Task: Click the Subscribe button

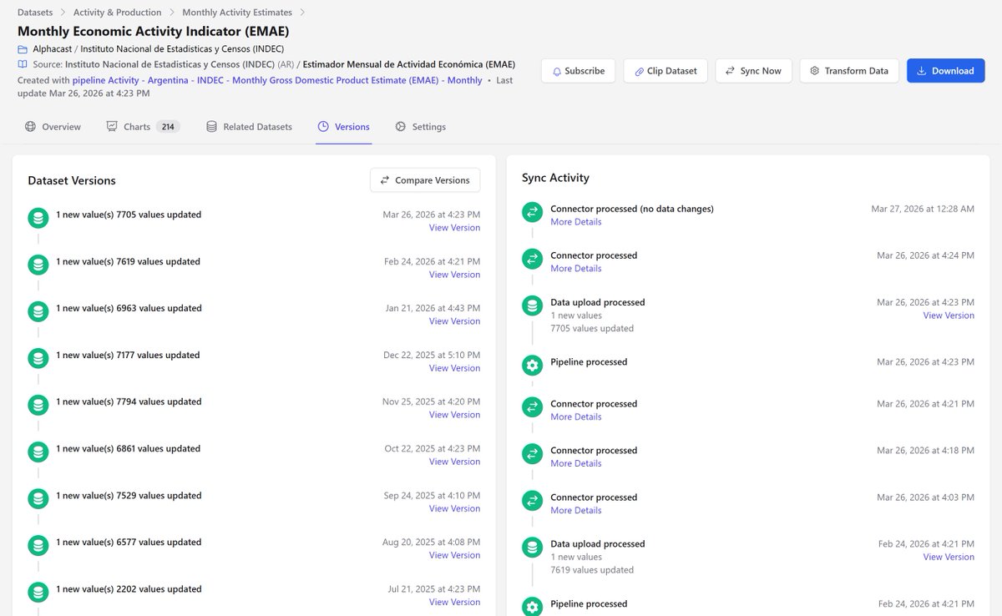Action: [578, 71]
